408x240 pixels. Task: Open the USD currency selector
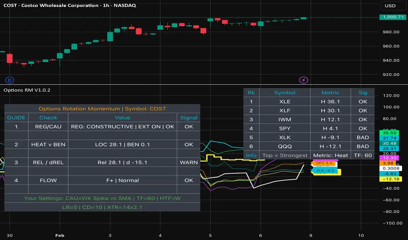[x=393, y=6]
